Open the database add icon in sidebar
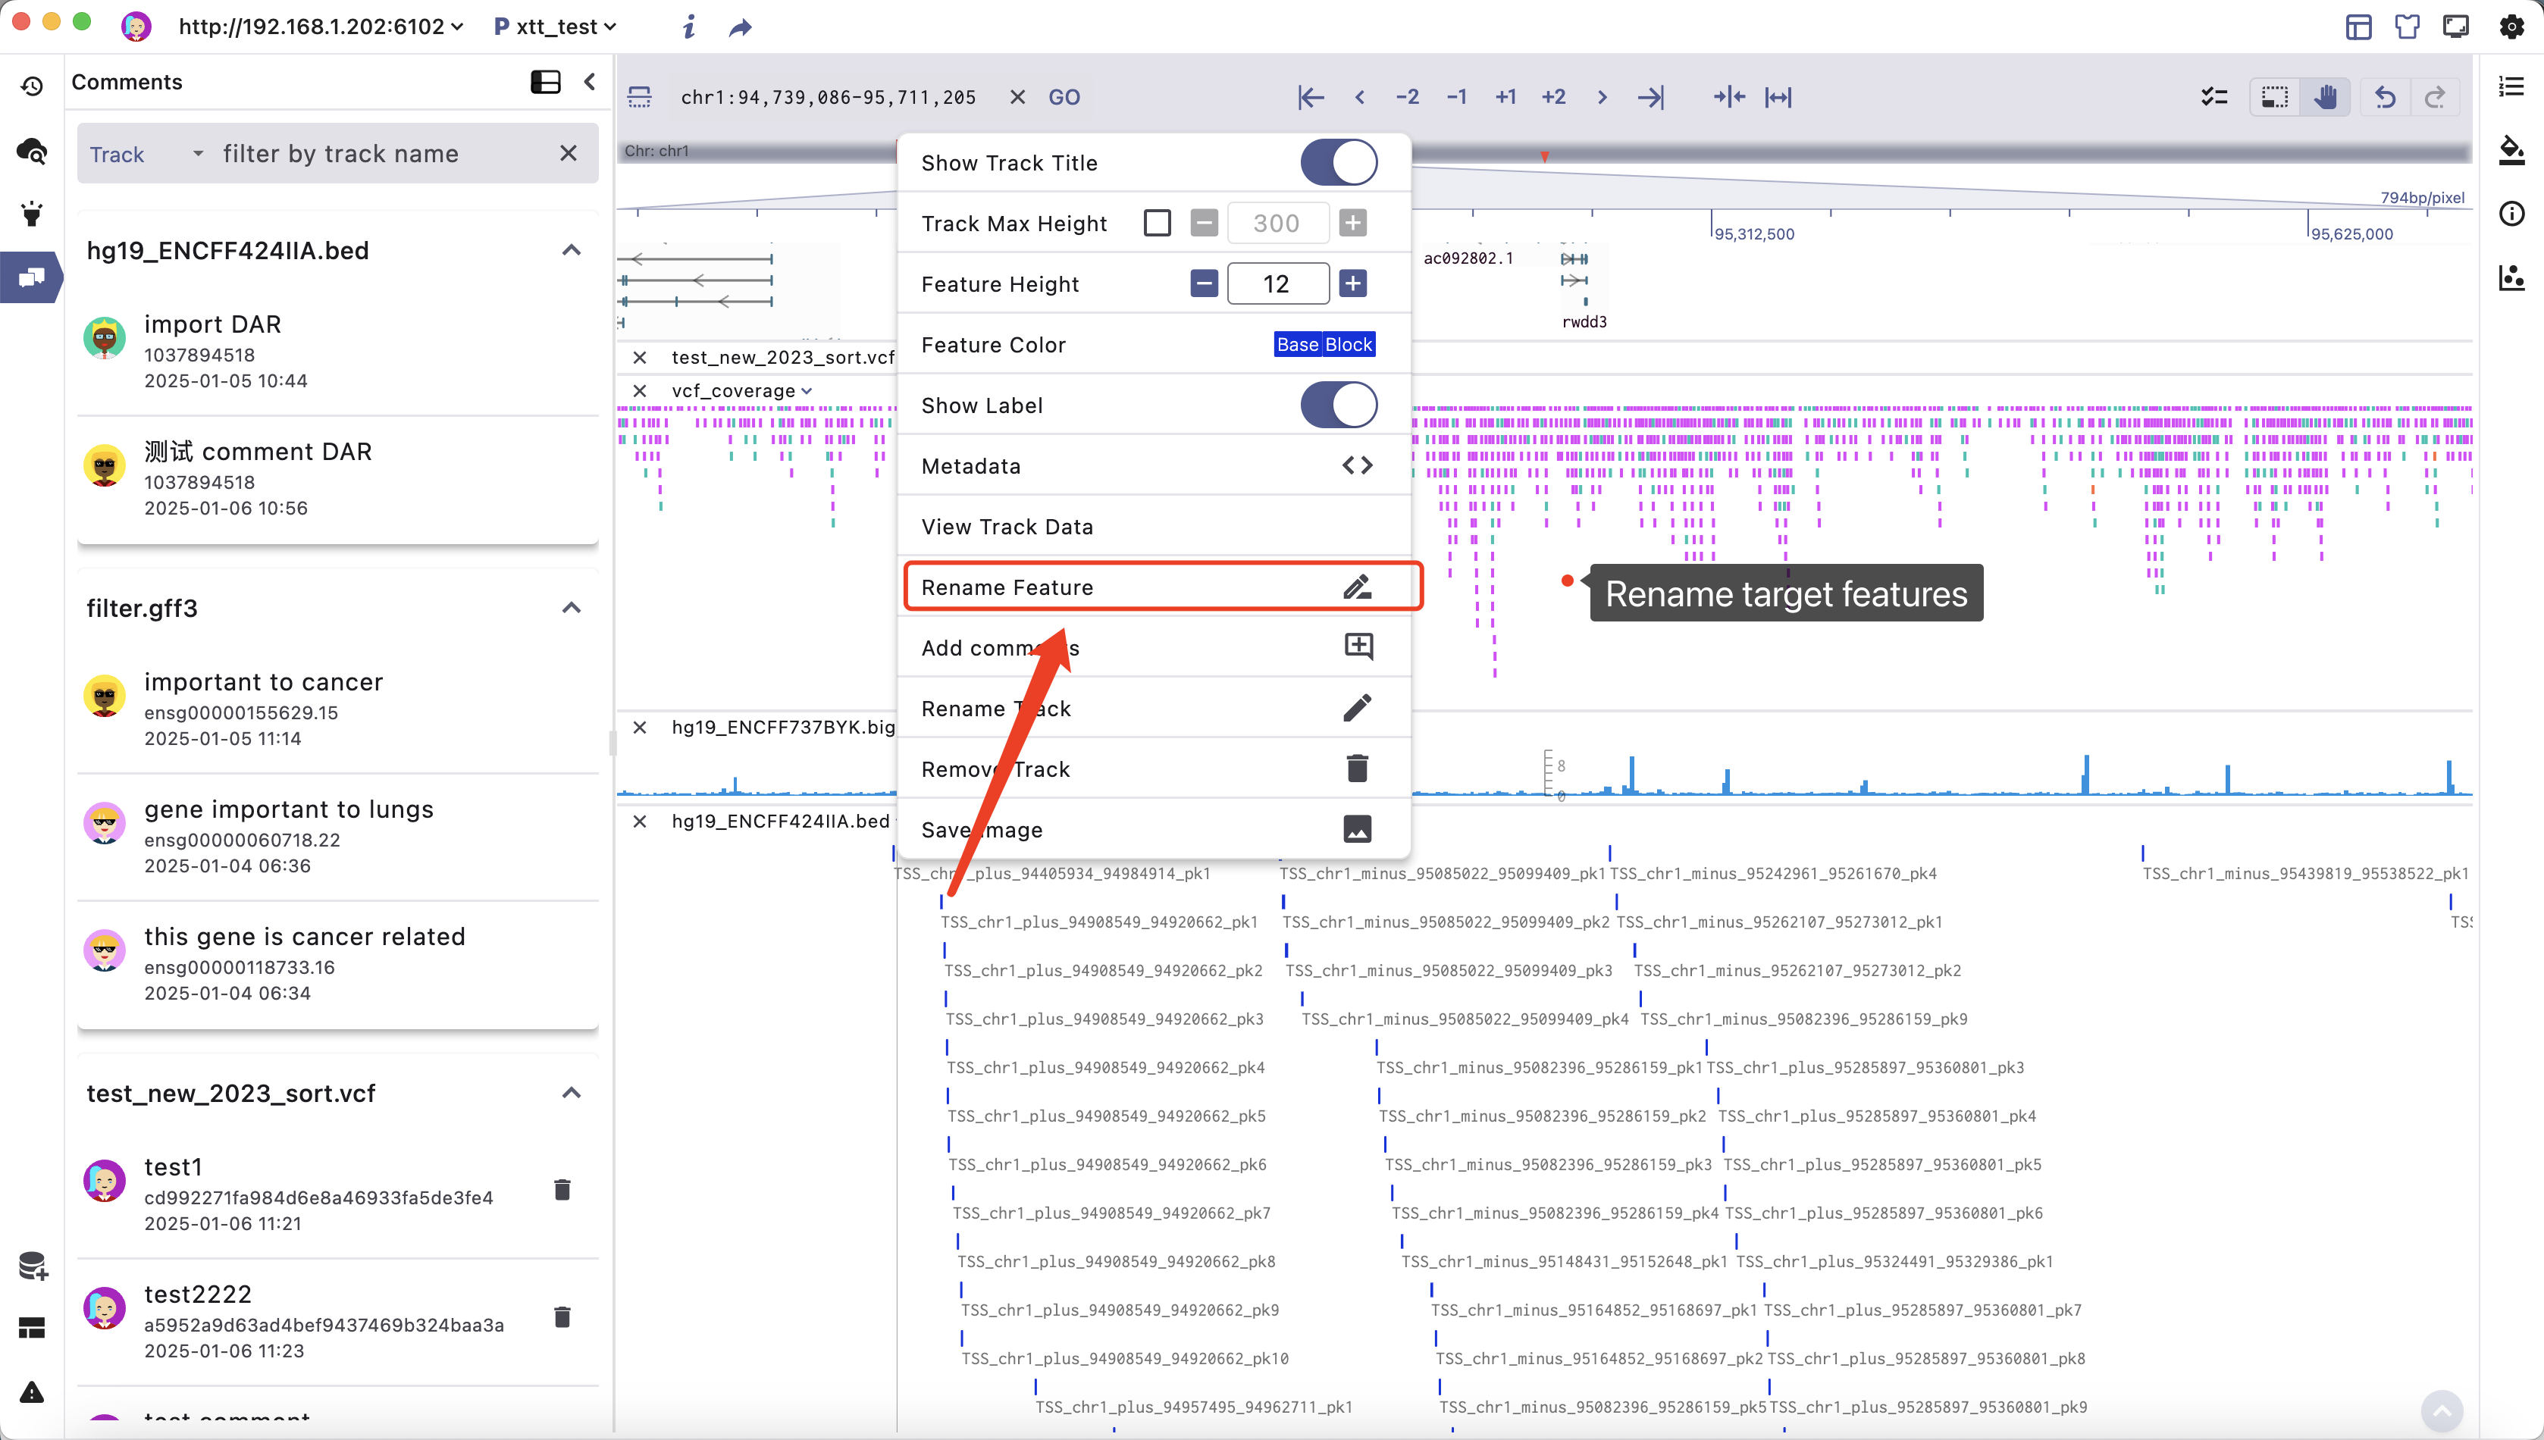The width and height of the screenshot is (2544, 1440). [33, 1266]
